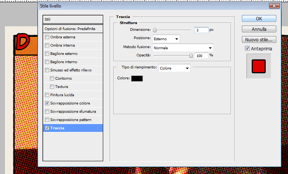Close the Stile livello dialog

[274, 6]
